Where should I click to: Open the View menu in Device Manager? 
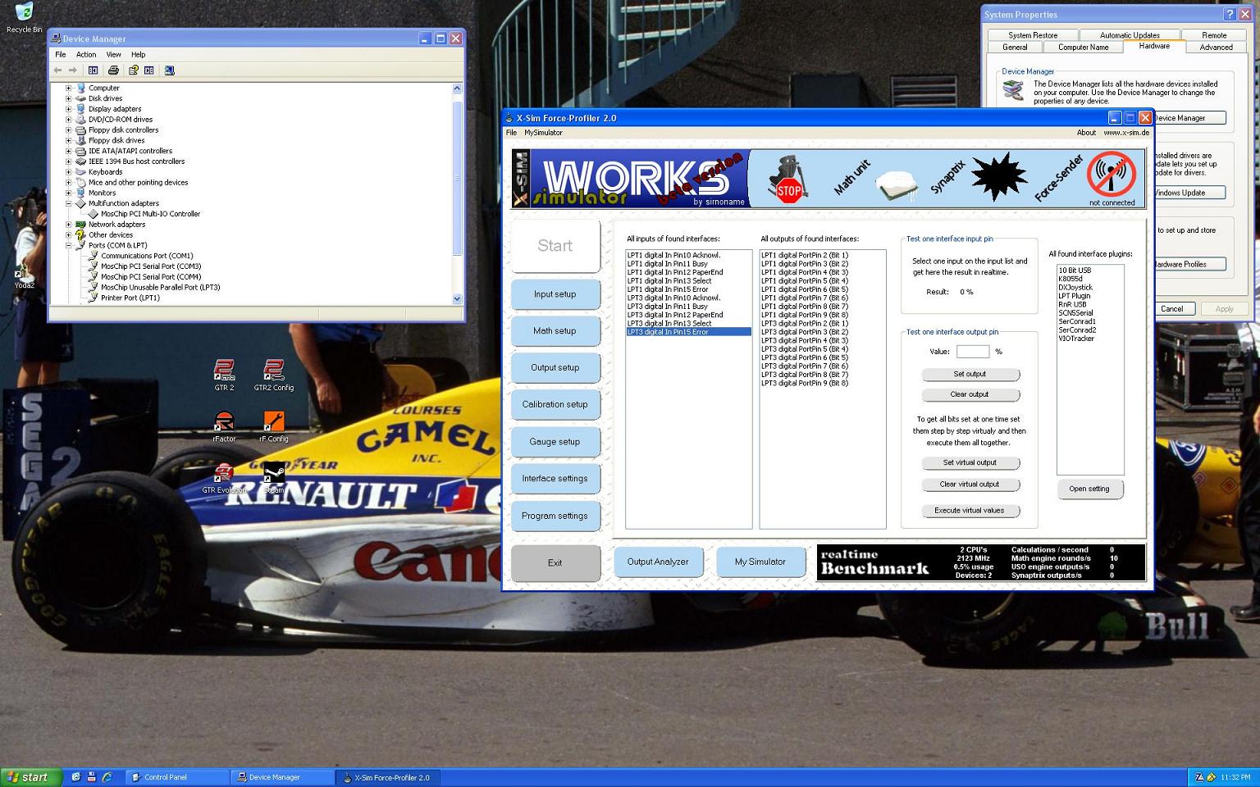point(113,55)
